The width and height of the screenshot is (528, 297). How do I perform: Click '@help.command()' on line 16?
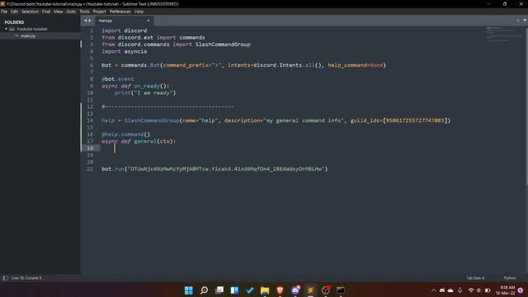[x=126, y=134]
